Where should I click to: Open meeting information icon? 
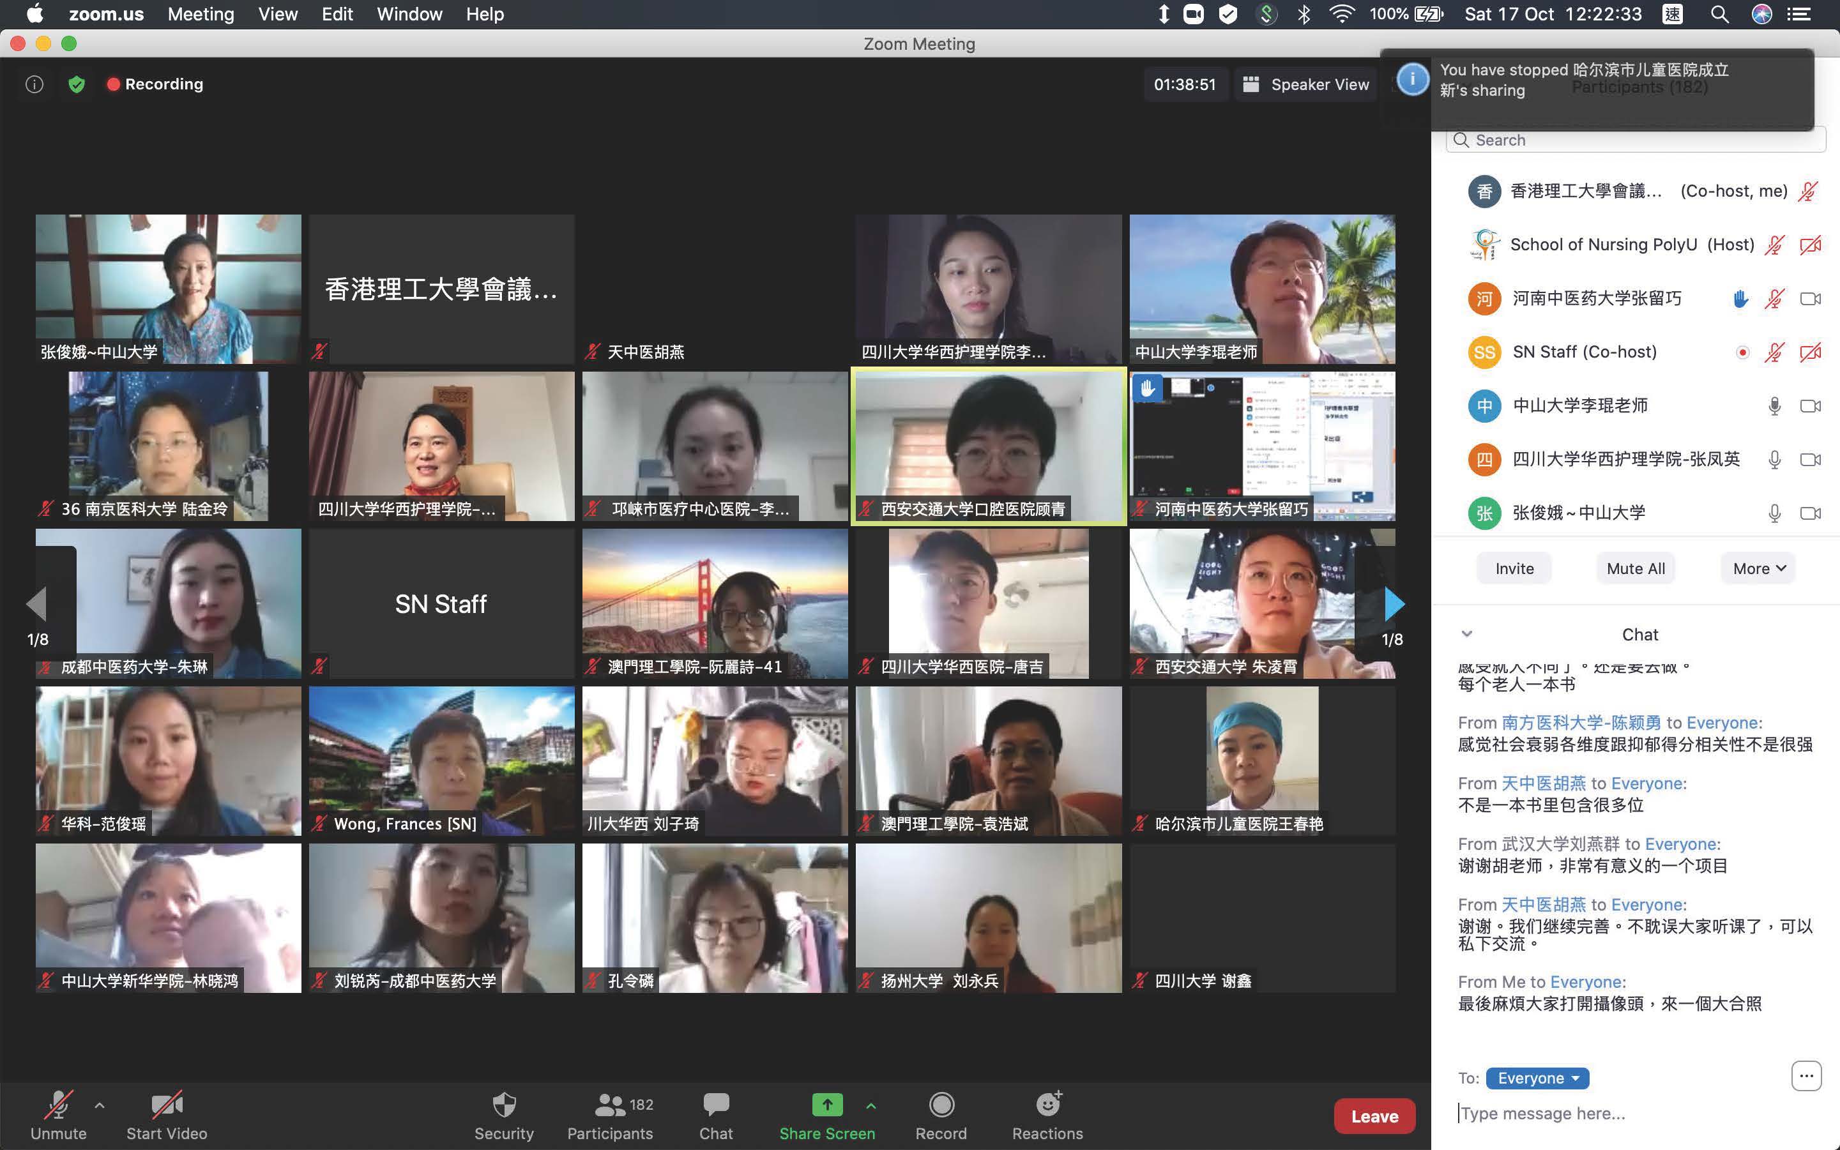[34, 84]
